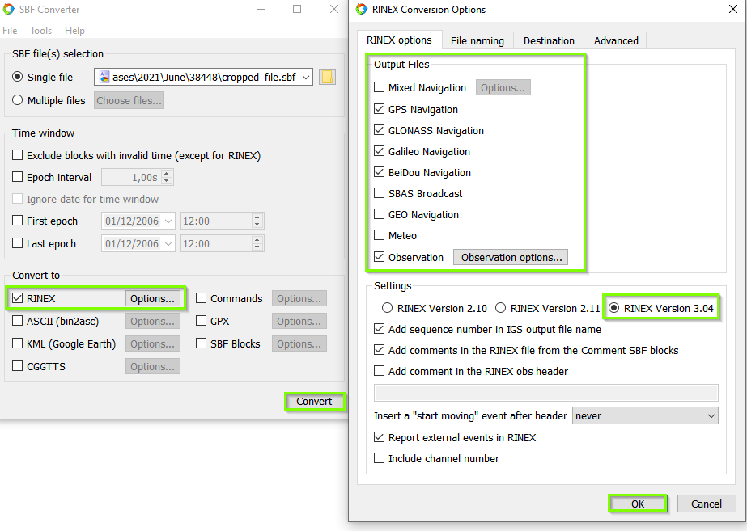Click the Choose files button

[129, 100]
